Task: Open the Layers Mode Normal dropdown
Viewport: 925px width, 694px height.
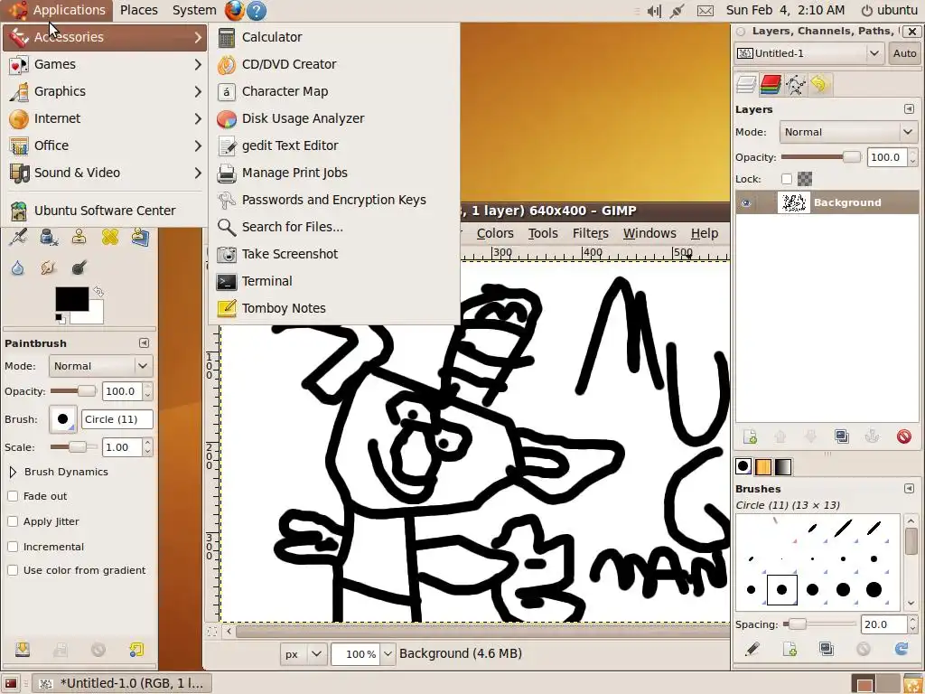Action: click(x=848, y=132)
